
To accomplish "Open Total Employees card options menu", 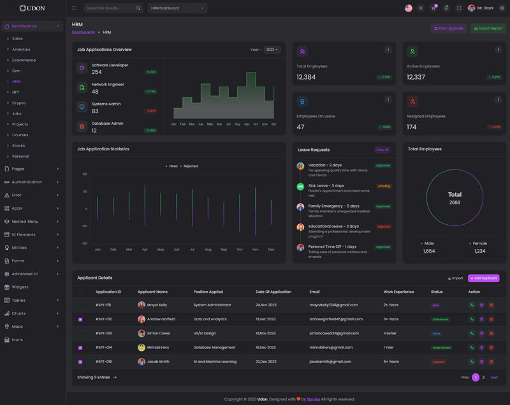I will [x=388, y=50].
